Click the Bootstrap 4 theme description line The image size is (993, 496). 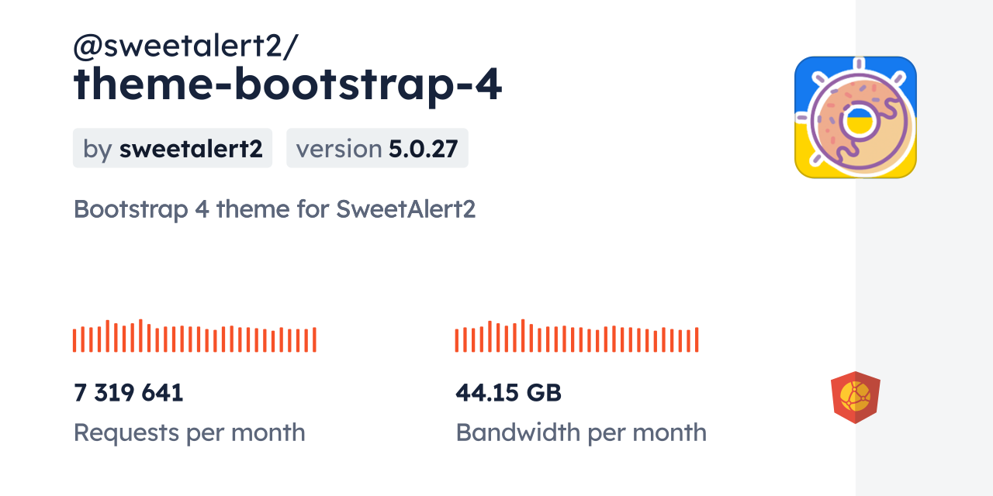click(274, 208)
